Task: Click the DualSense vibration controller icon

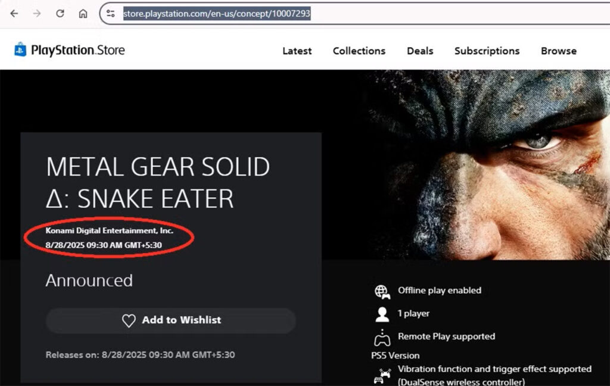Action: tap(381, 375)
